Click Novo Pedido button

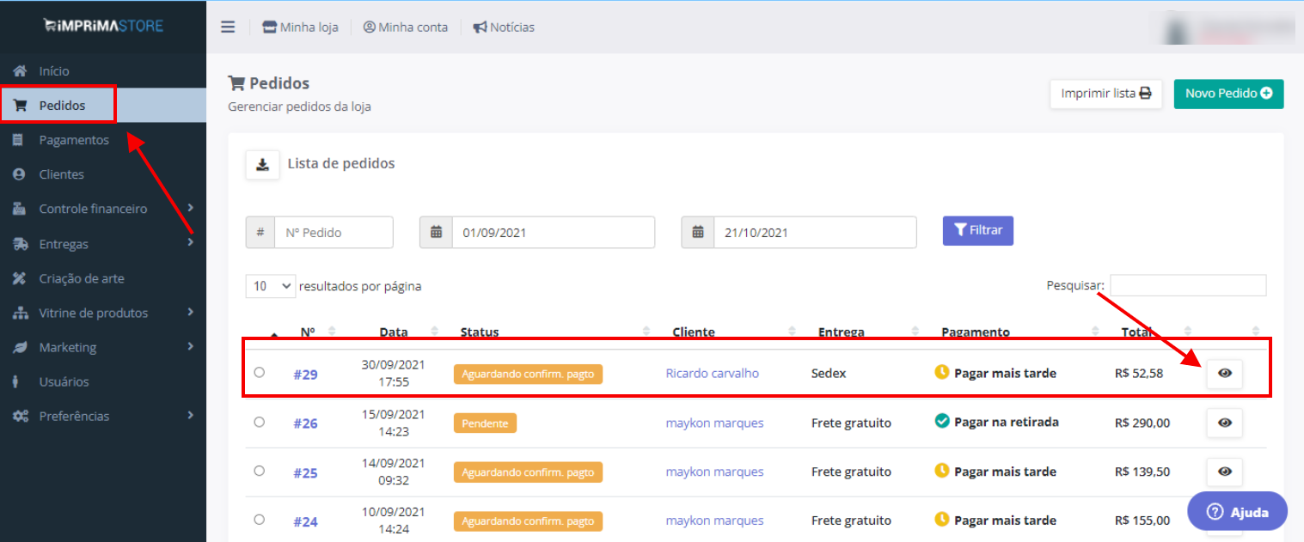(1228, 94)
